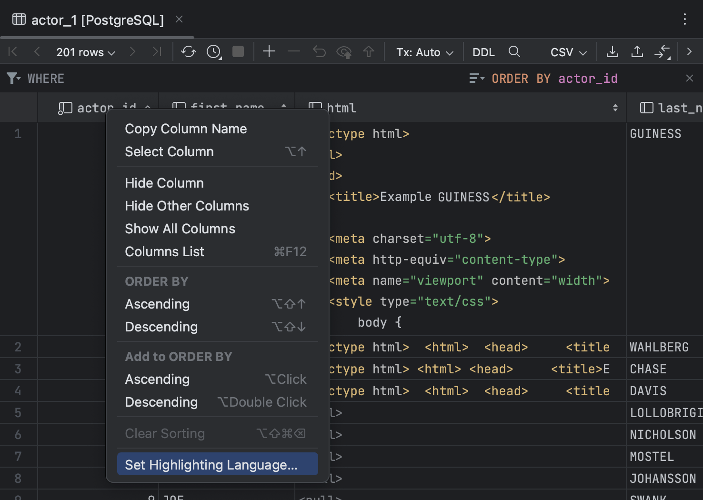Open in-table search with the magnifier icon
The image size is (703, 500).
(x=514, y=51)
